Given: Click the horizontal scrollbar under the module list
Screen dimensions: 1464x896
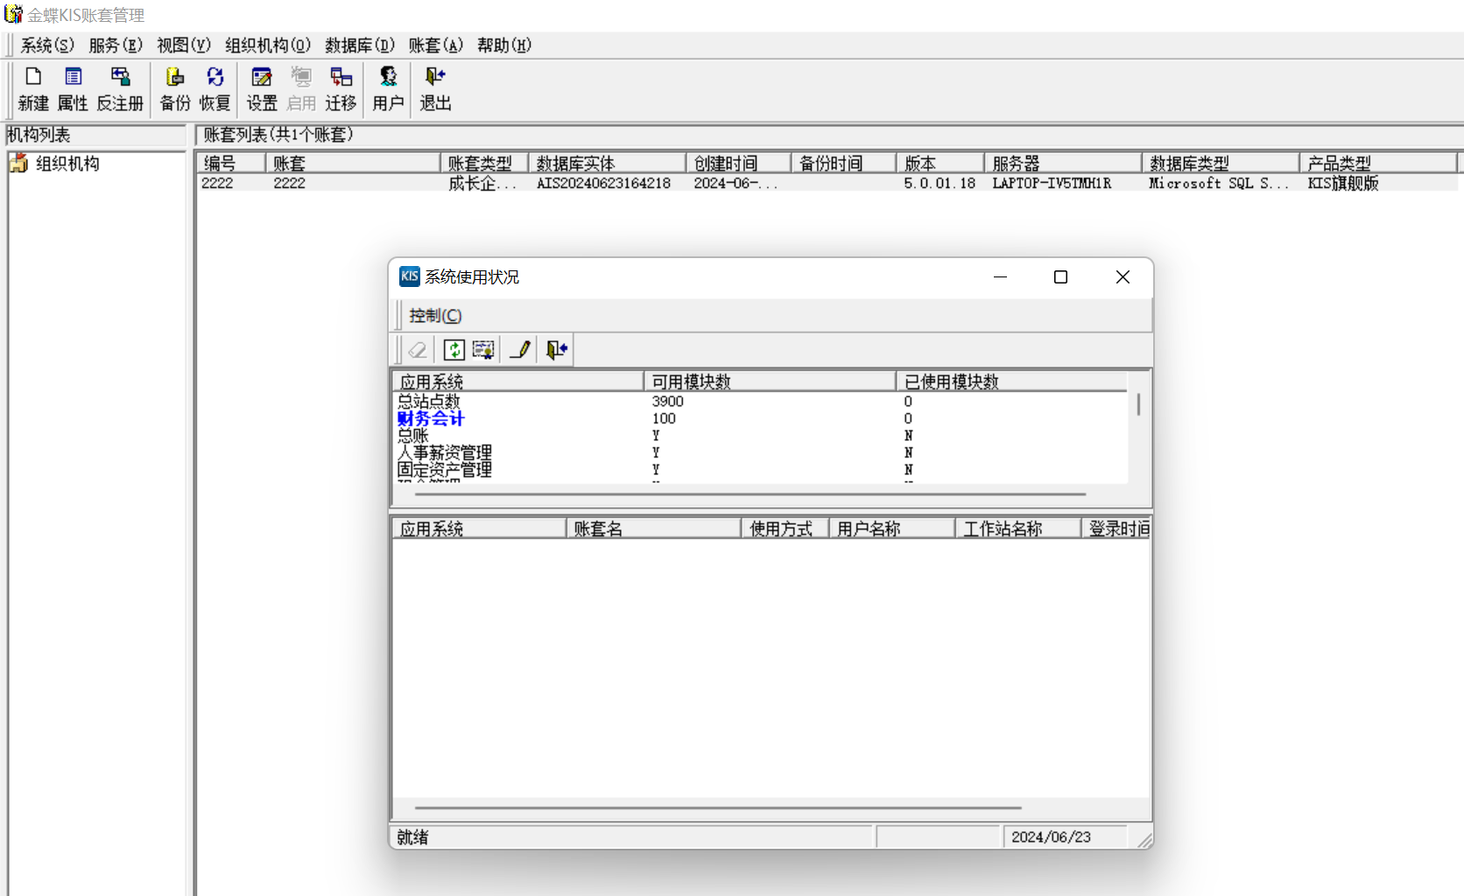Looking at the screenshot, I should click(x=750, y=494).
